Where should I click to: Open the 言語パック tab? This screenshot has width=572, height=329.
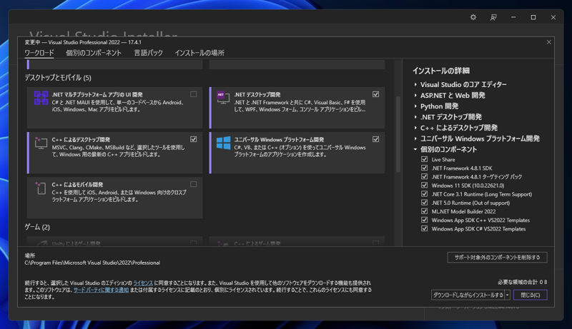tap(149, 53)
